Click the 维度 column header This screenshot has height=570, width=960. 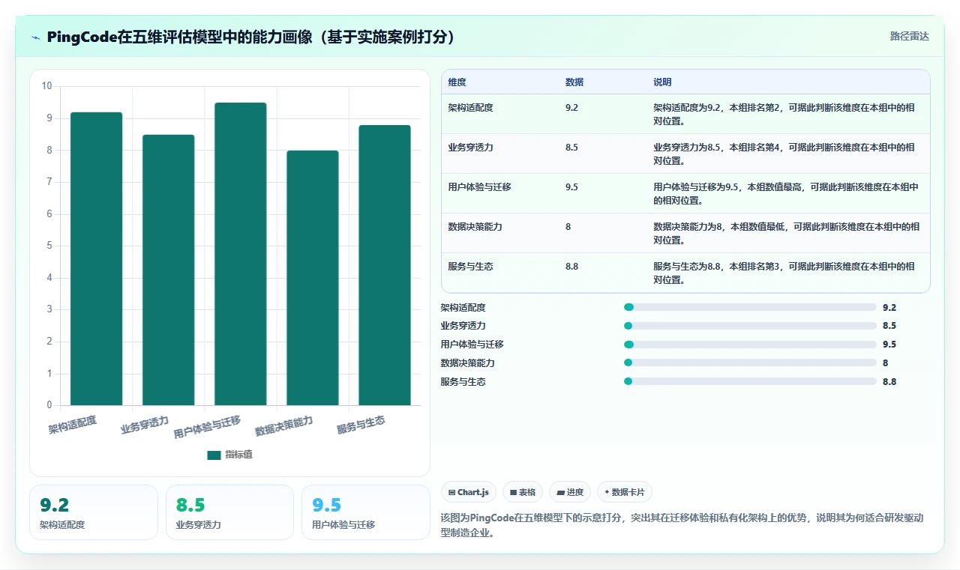coord(457,82)
